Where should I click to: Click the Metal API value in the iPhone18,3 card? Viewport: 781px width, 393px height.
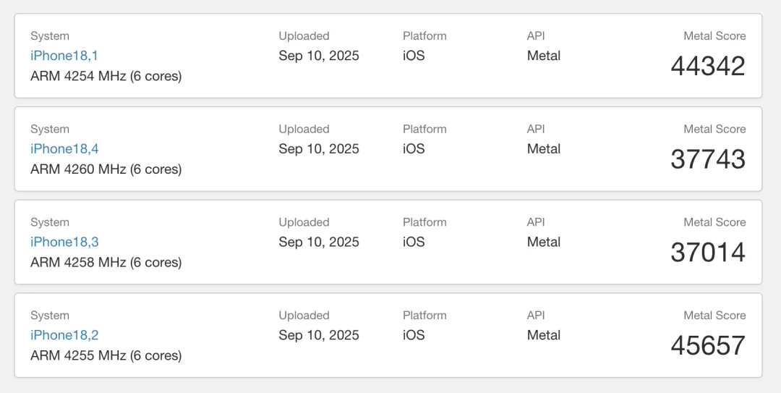click(x=544, y=242)
